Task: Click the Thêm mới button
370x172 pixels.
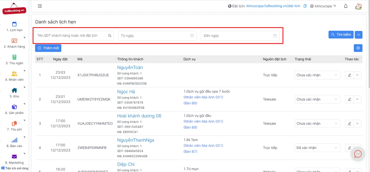Action: pos(48,48)
